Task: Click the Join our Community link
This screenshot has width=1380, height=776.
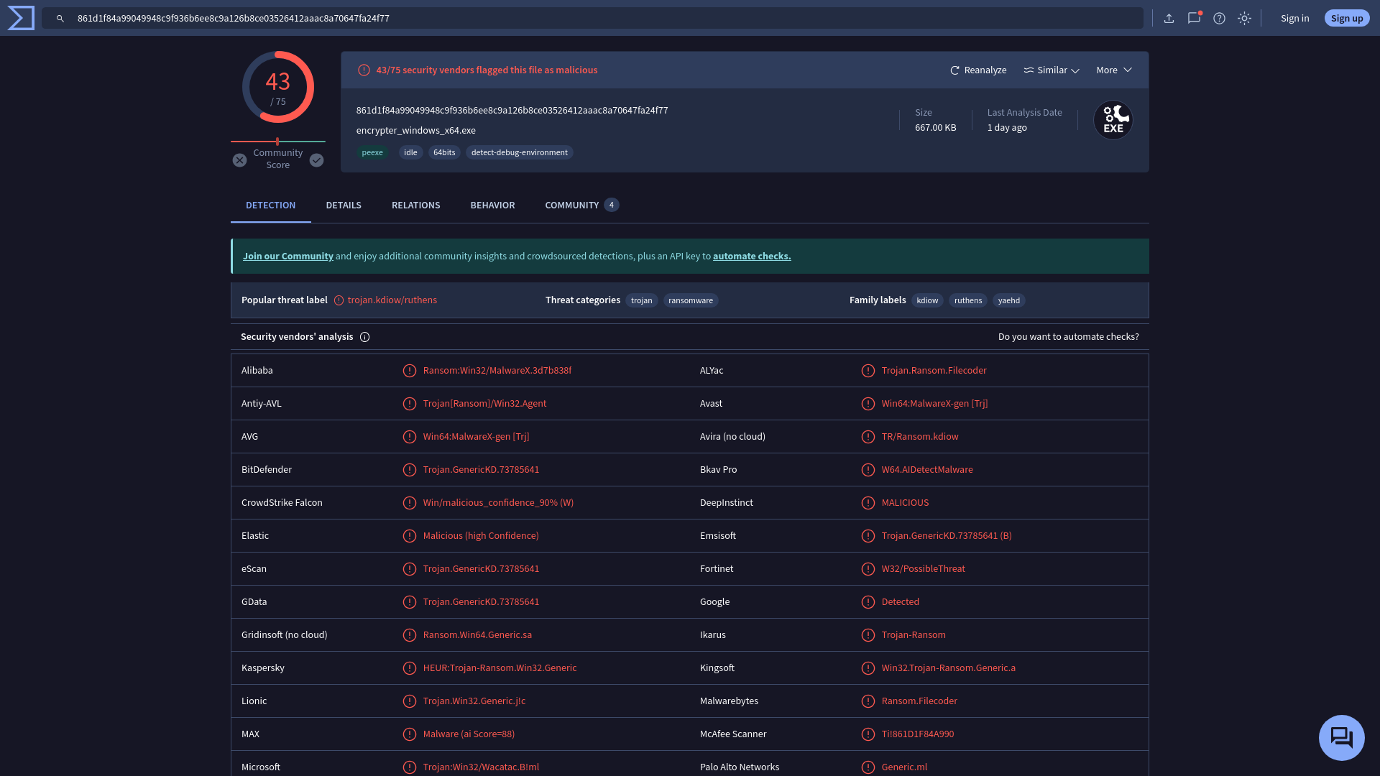Action: click(x=287, y=257)
